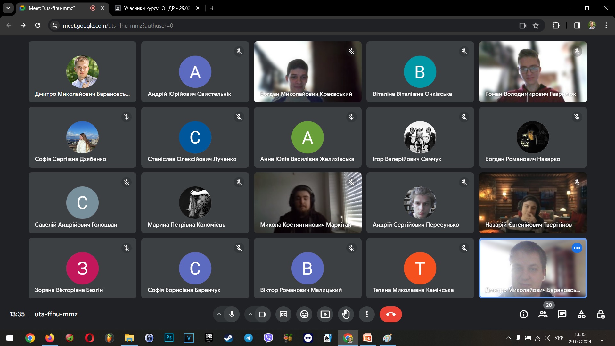Show the participants list with 20 badge

tap(543, 314)
